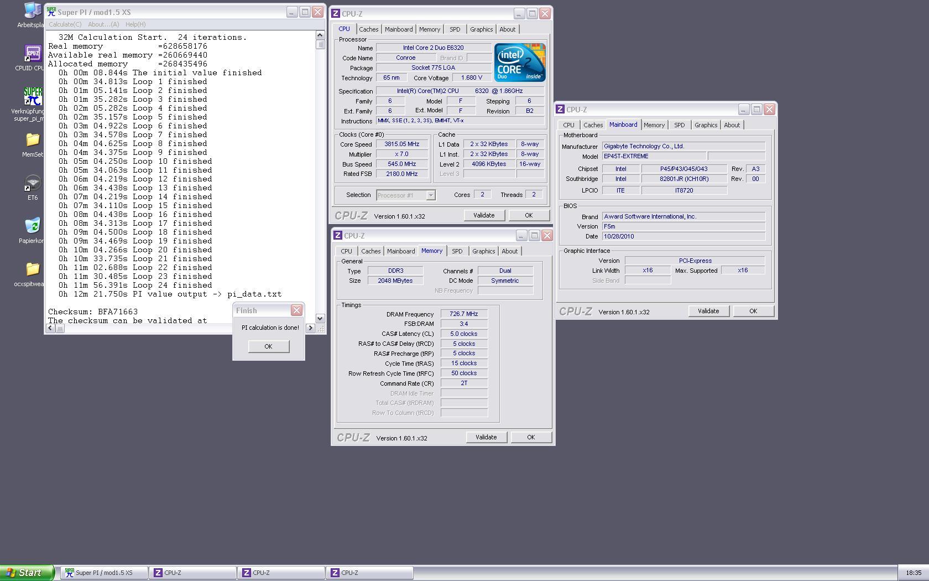
Task: Click the Rated FSB value 2180.0 MHz
Action: click(x=402, y=174)
